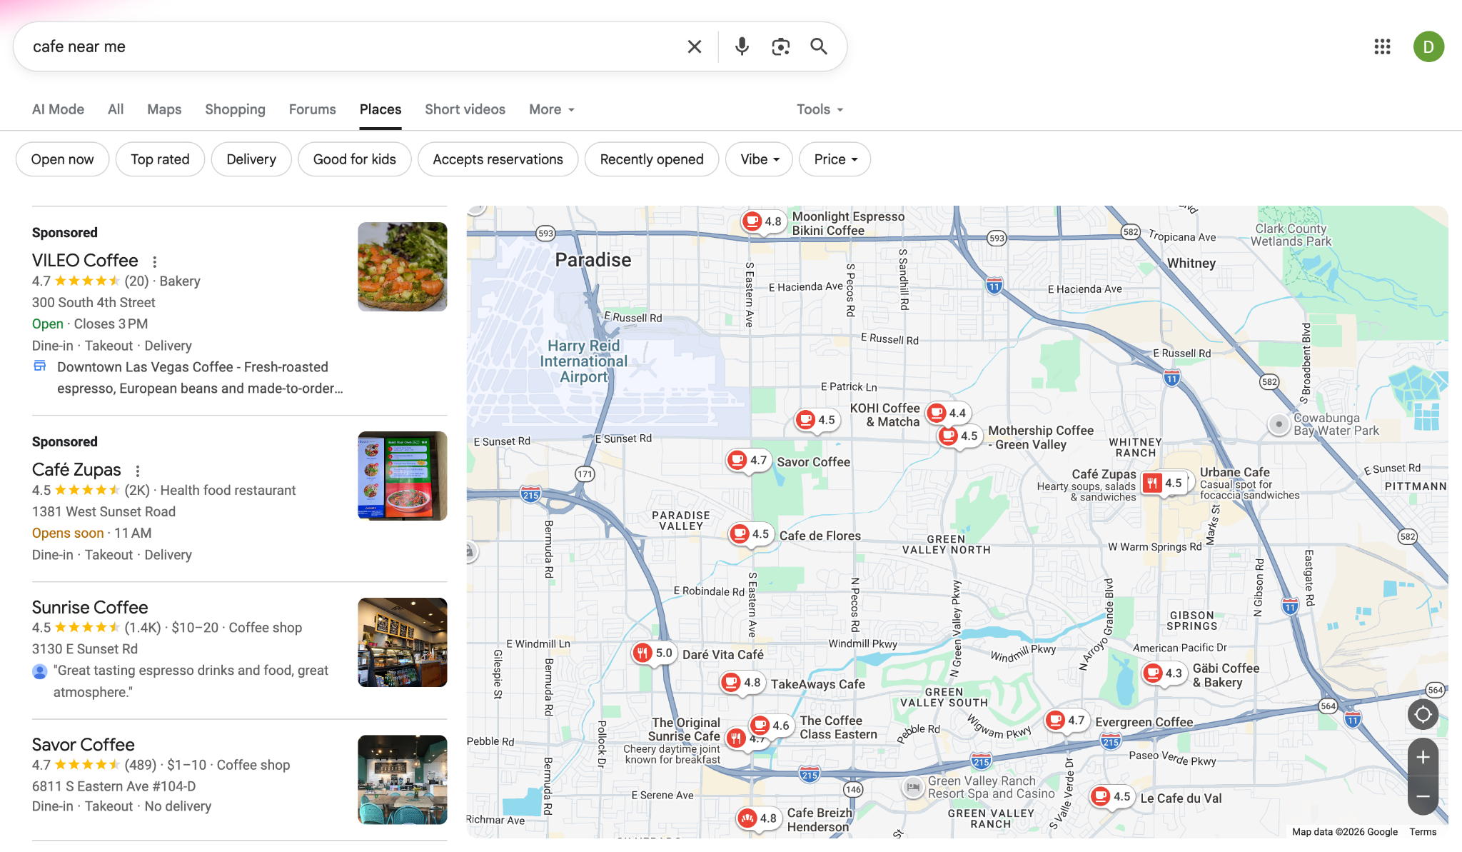Zoom out on the map
The width and height of the screenshot is (1462, 852).
[x=1423, y=796]
